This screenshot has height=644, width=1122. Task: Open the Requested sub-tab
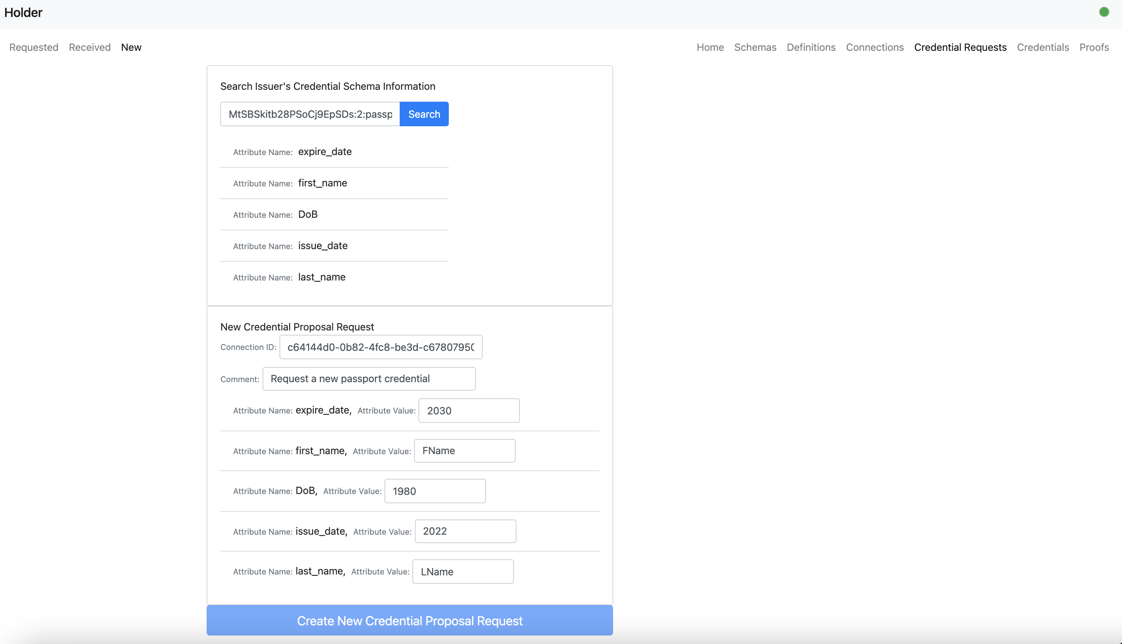(33, 47)
